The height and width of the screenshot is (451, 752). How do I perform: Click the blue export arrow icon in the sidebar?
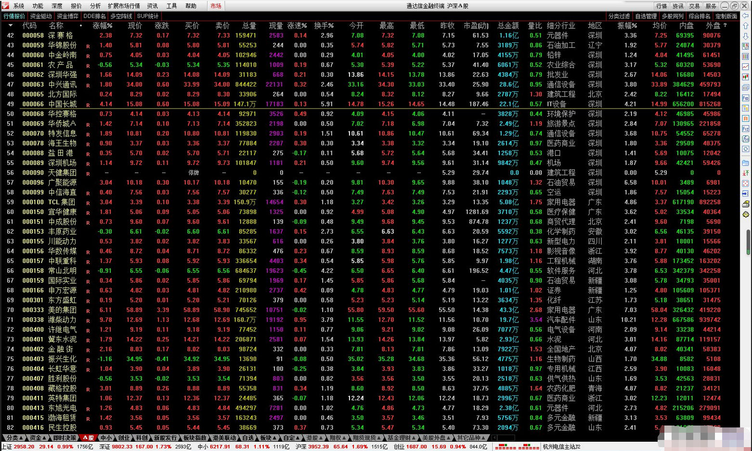click(746, 194)
